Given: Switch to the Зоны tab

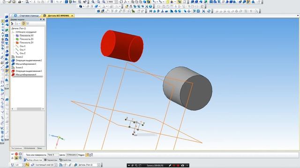Looking at the screenshot, I should (x=39, y=148).
